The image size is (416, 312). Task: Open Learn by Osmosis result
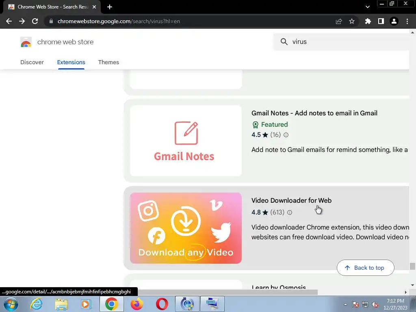pos(279,287)
